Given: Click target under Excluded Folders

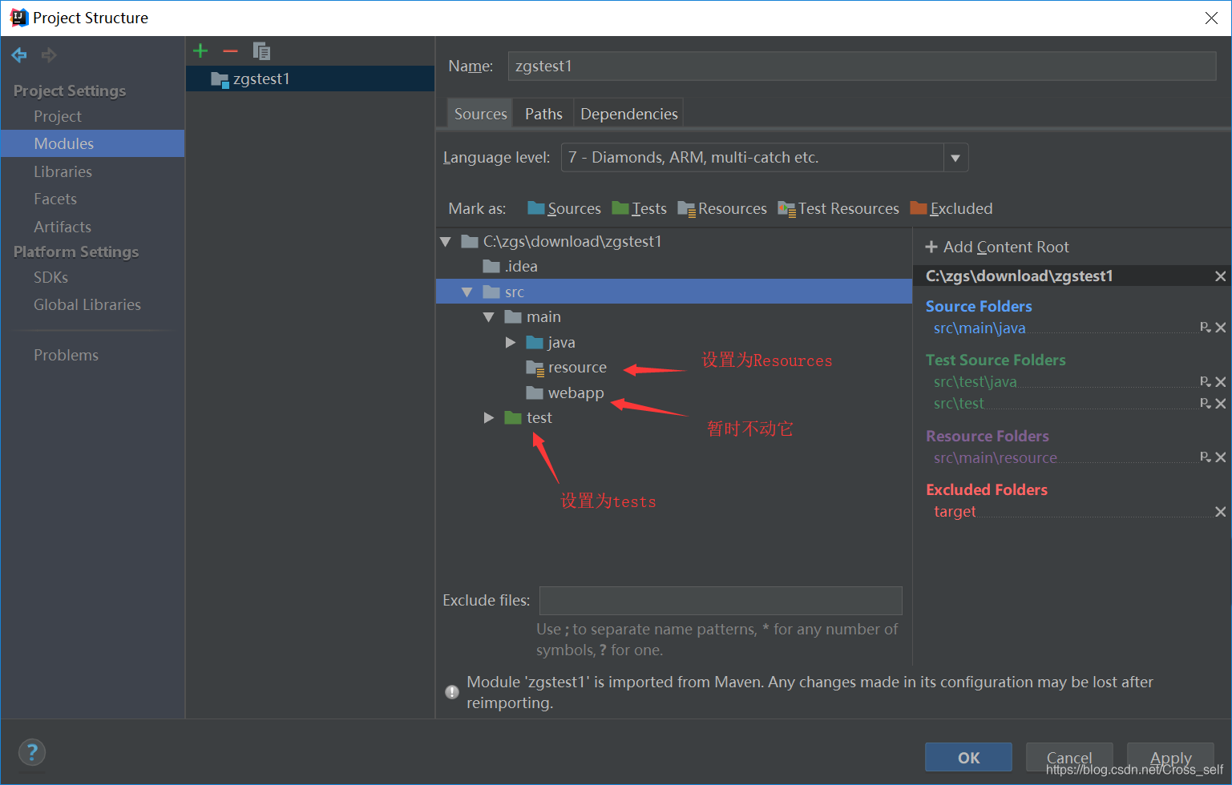Looking at the screenshot, I should point(955,511).
